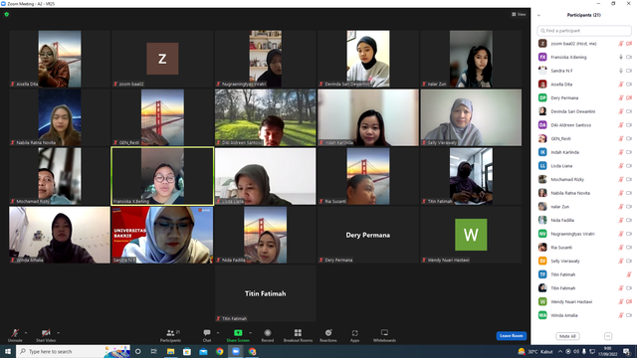
Task: Open the Chat icon
Action: 207,333
